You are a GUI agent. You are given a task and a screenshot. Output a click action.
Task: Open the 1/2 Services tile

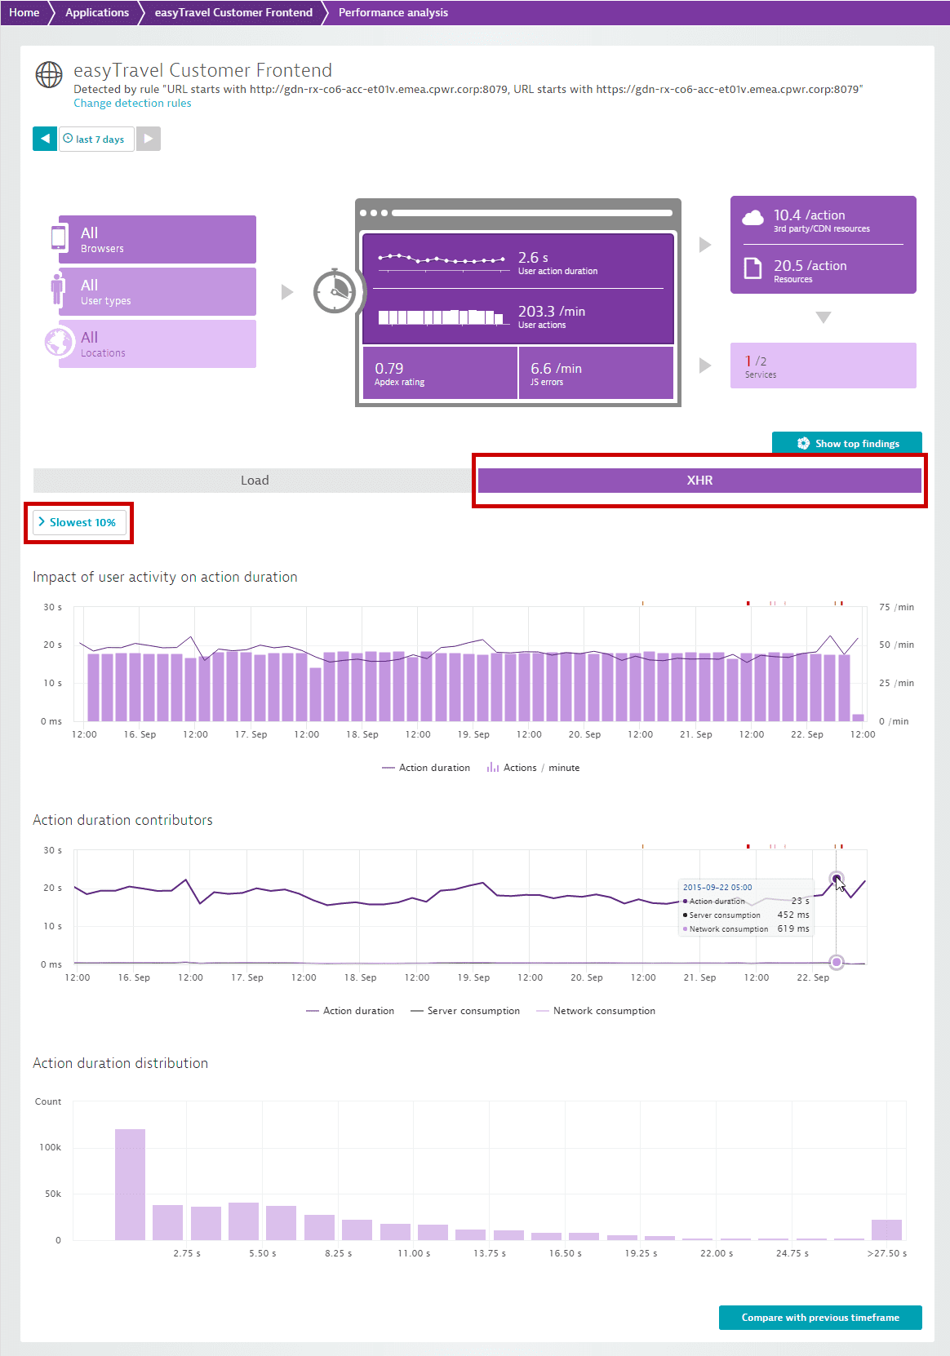(x=823, y=366)
